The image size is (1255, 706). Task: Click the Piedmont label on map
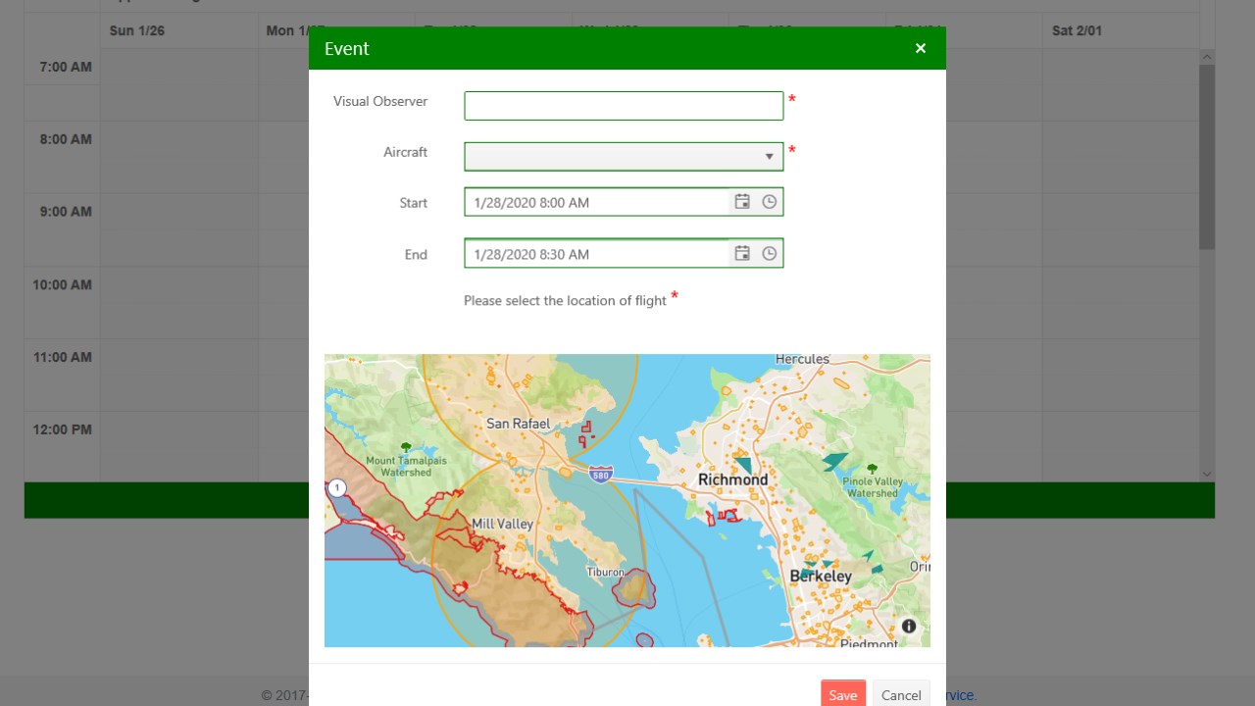[x=869, y=643]
